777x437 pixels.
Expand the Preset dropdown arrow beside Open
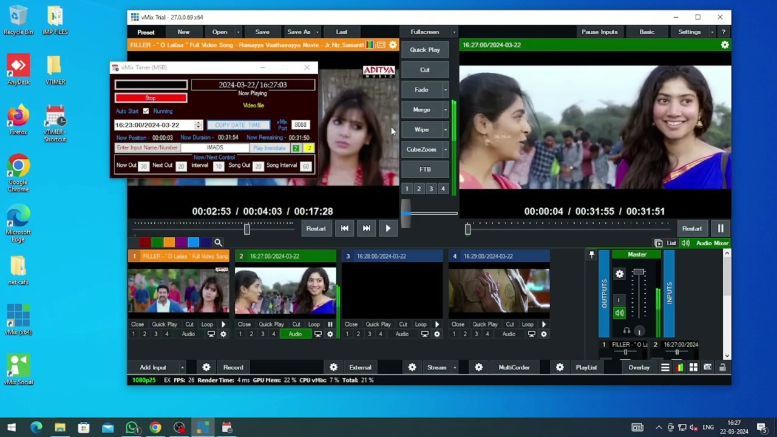[238, 32]
